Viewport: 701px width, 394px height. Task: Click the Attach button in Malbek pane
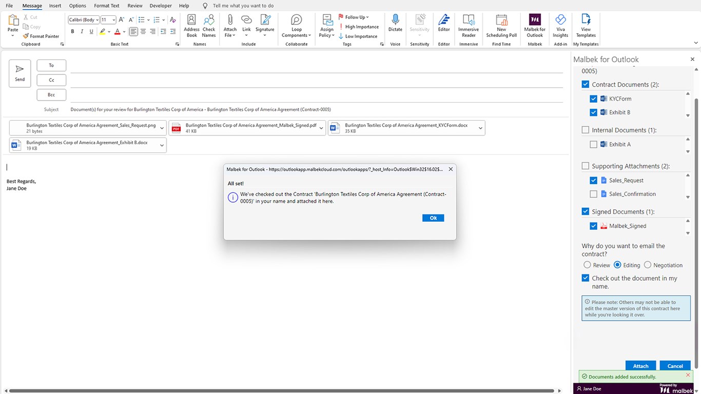click(x=640, y=366)
